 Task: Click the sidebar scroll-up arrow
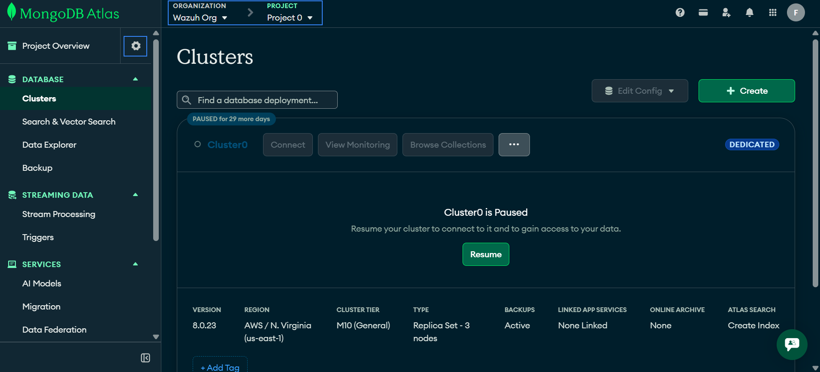156,33
